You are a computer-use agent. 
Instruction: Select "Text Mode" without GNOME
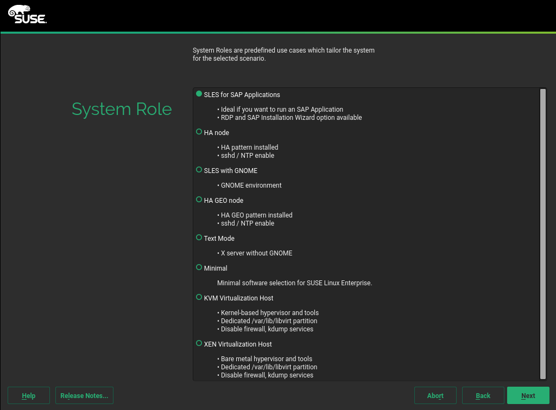coord(219,238)
